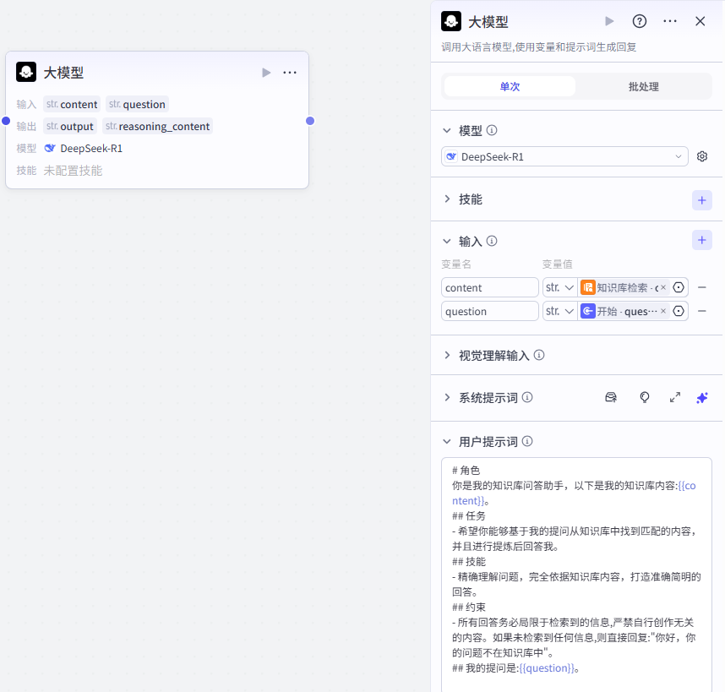Open help for the 大模型 panel
Viewport: 725px width, 692px height.
tap(640, 21)
